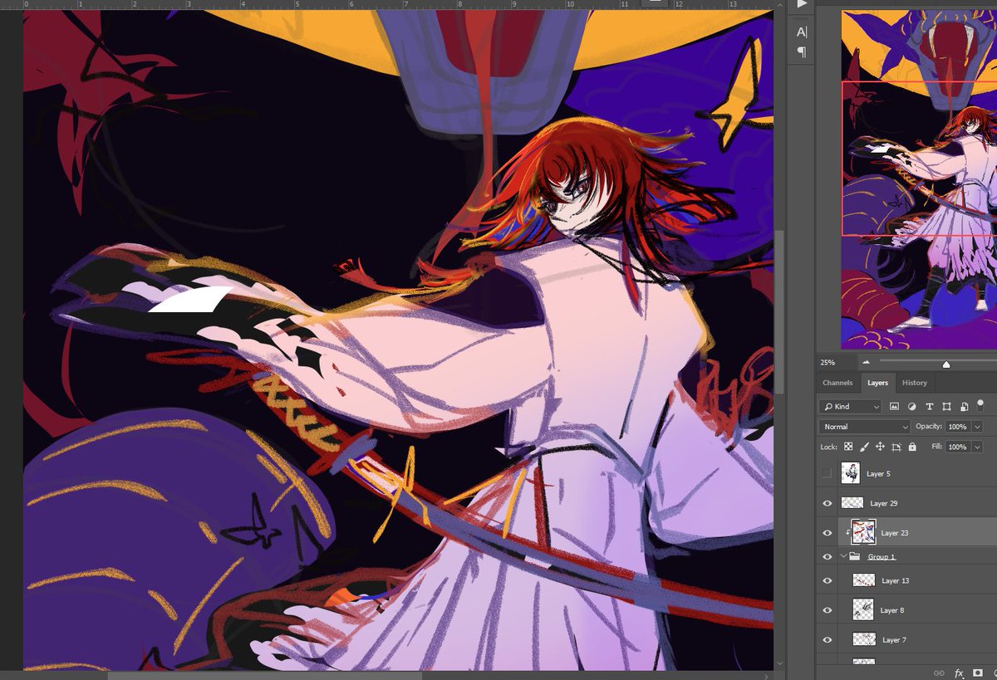Click the 'Layer 7' name text
The height and width of the screenshot is (680, 997).
(894, 640)
